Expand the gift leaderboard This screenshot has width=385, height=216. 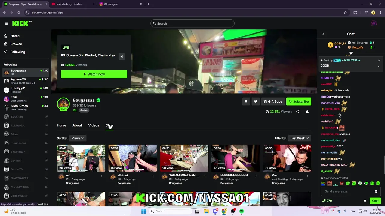coord(351,53)
